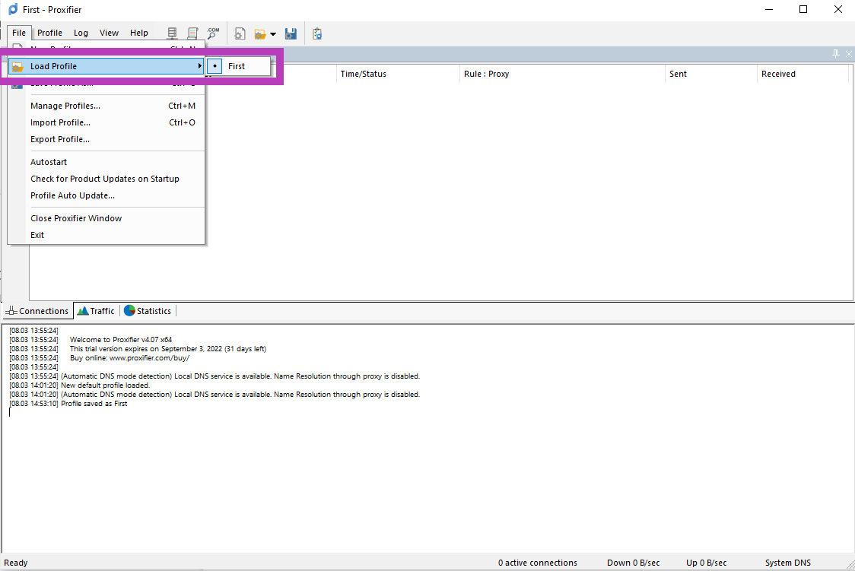Click the Time/Status column header

click(364, 74)
